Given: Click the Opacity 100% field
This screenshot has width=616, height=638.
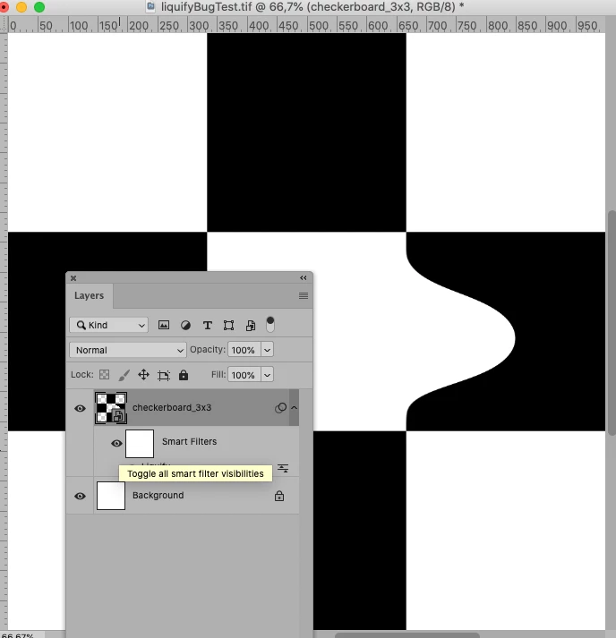Looking at the screenshot, I should pos(244,350).
